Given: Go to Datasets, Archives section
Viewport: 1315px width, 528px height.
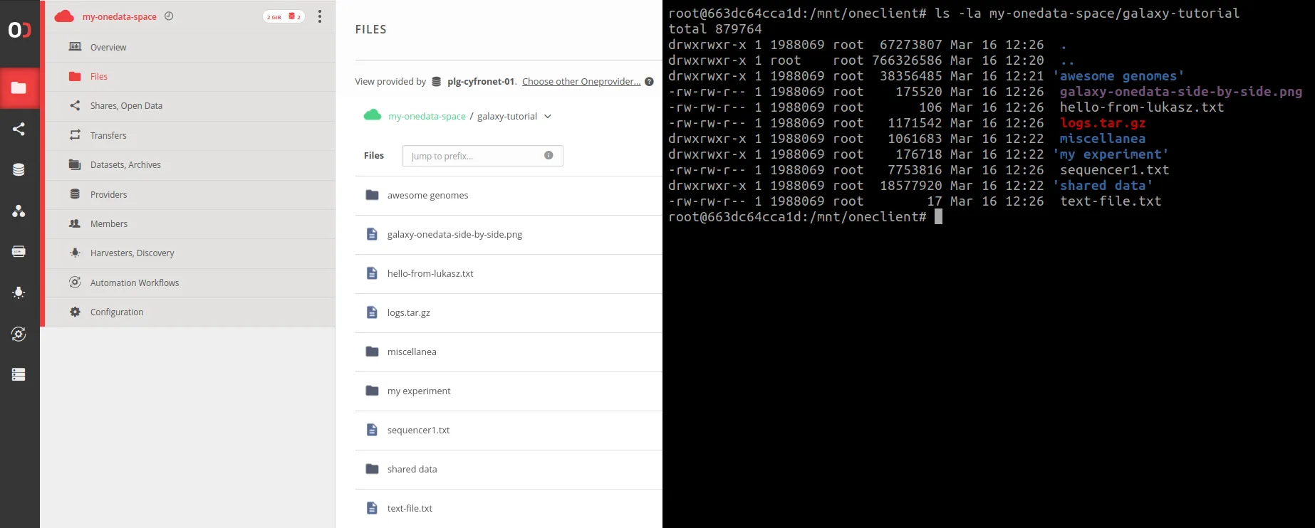Looking at the screenshot, I should (125, 165).
